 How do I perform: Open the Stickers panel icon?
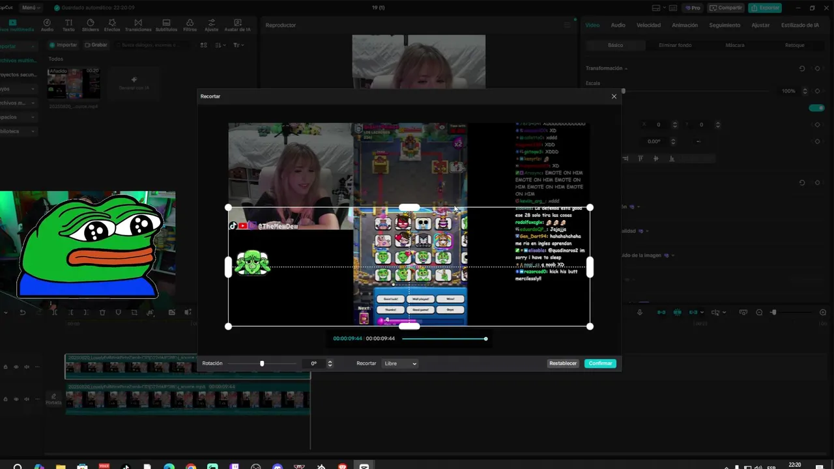pos(91,25)
